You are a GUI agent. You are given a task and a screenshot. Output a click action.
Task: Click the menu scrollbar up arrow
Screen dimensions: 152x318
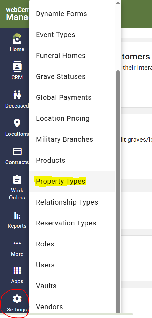click(118, 3)
